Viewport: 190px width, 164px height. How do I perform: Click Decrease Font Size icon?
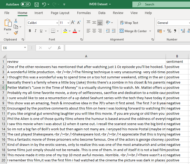[79, 22]
